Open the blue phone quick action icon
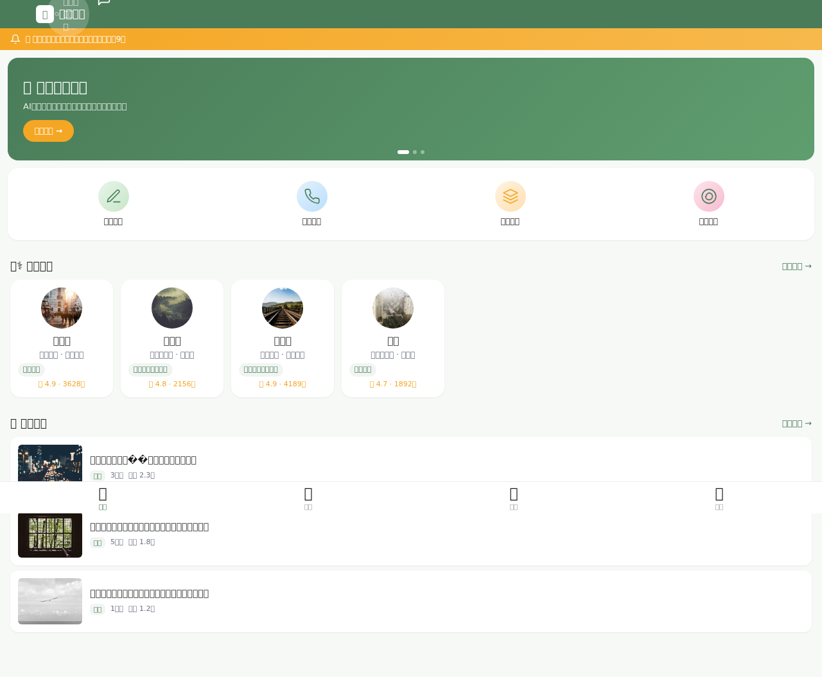 (312, 196)
